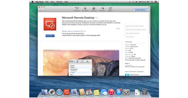The image size is (188, 98).
Task: Open App Store icon in the Dock
Action: [x=119, y=92]
